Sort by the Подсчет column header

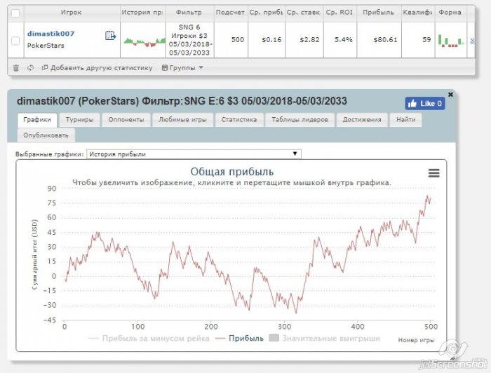click(x=230, y=13)
